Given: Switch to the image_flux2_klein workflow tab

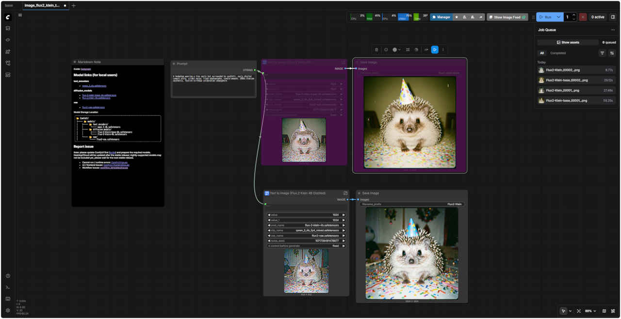Looking at the screenshot, I should 42,5.
